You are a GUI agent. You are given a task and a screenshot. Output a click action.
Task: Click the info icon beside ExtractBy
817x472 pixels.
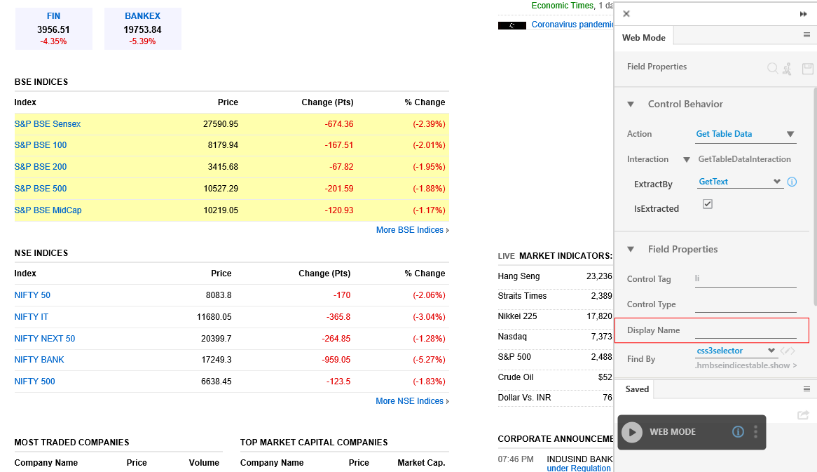tap(792, 182)
